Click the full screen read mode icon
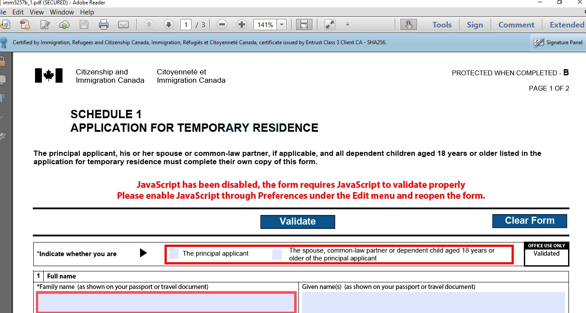Viewport: 586px width, 313px height. [x=330, y=25]
